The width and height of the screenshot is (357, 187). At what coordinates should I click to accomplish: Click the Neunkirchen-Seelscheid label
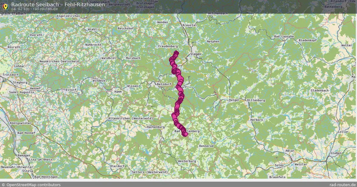pyautogui.click(x=59, y=61)
